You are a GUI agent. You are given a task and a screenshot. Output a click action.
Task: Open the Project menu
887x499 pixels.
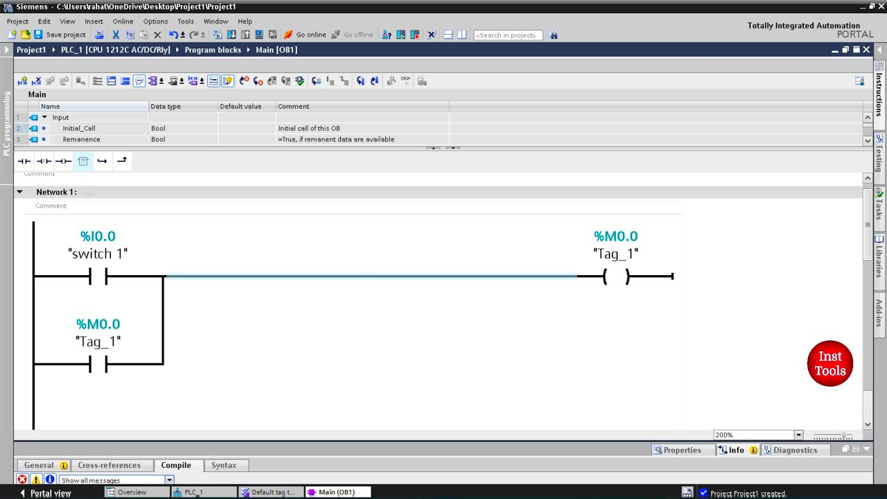tap(17, 21)
